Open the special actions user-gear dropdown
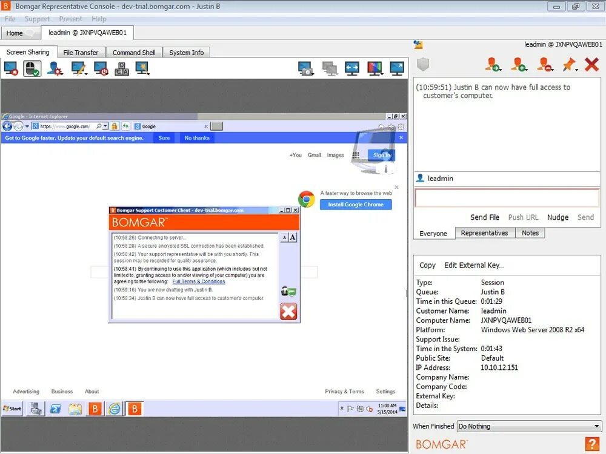This screenshot has width=606, height=454. 55,68
